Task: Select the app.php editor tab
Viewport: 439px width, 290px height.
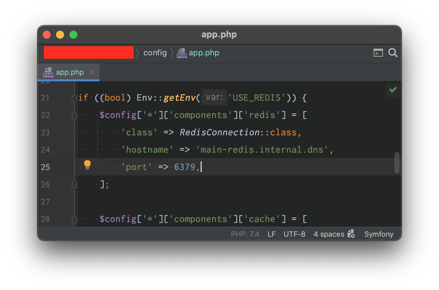Action: coord(68,72)
